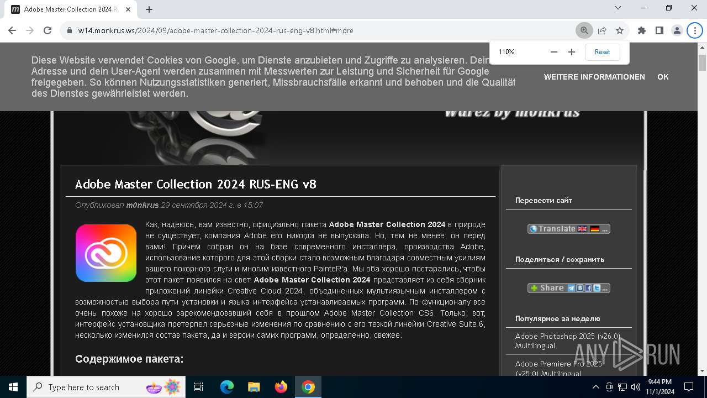The image size is (707, 398).
Task: Reset the zoom level to default
Action: point(603,52)
